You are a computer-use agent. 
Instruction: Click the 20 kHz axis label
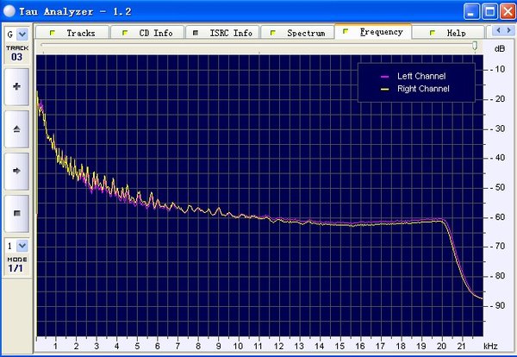[441, 346]
